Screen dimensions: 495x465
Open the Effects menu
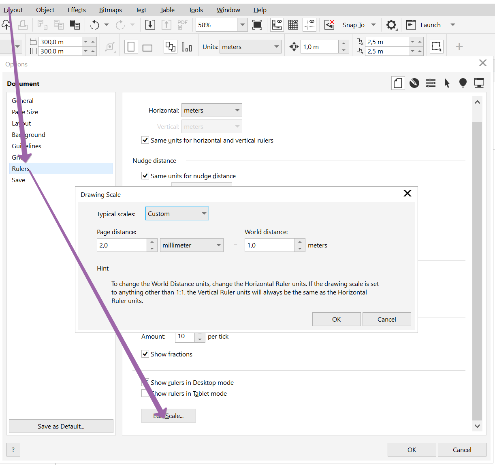click(77, 10)
